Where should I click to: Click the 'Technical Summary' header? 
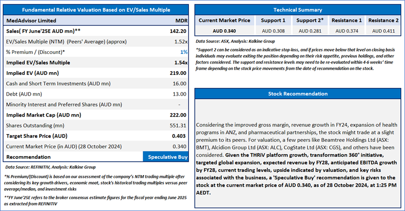click(298, 10)
